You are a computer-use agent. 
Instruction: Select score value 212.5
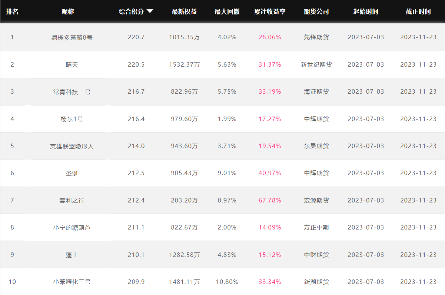tap(136, 173)
